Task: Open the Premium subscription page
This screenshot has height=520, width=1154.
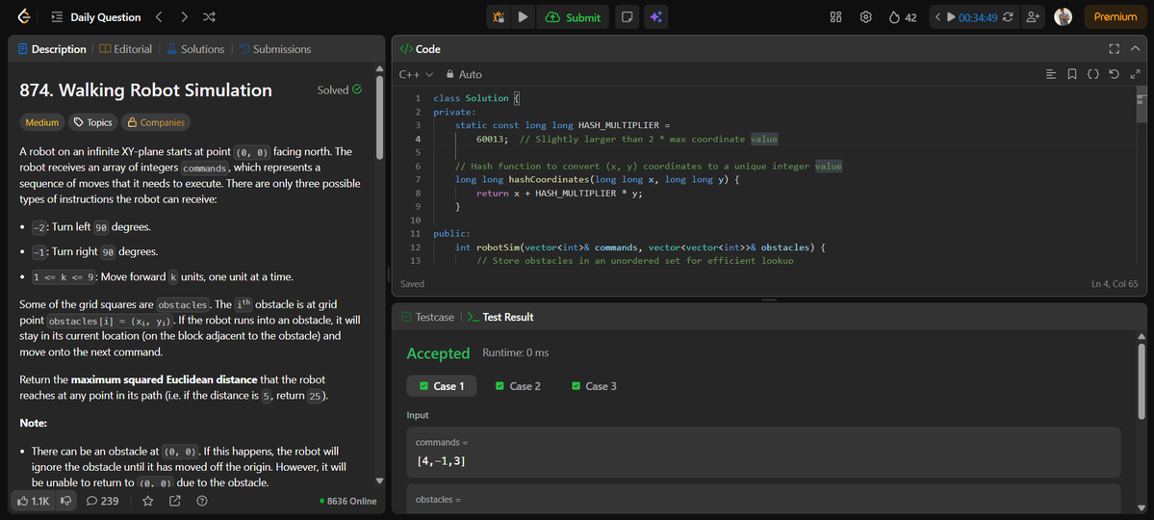Action: pyautogui.click(x=1115, y=17)
